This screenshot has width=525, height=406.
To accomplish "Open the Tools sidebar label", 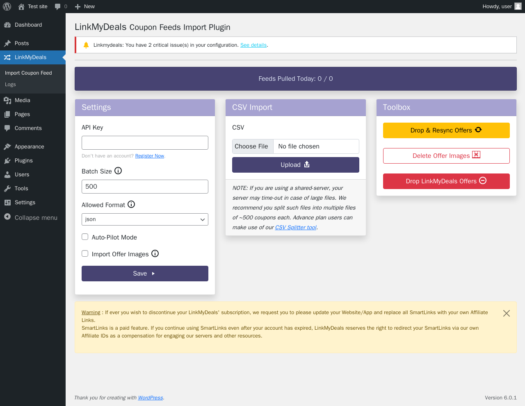I will click(x=21, y=189).
